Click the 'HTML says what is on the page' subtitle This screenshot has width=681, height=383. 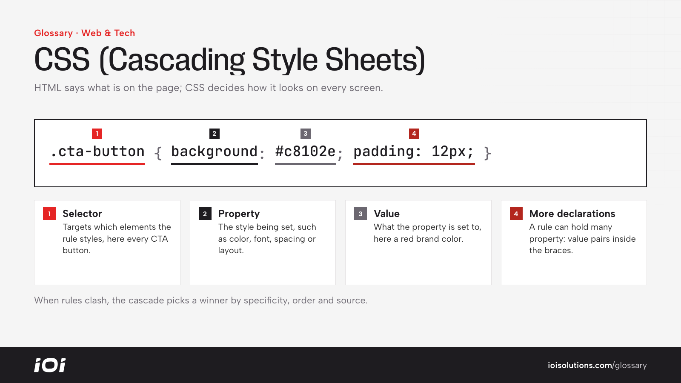click(209, 88)
